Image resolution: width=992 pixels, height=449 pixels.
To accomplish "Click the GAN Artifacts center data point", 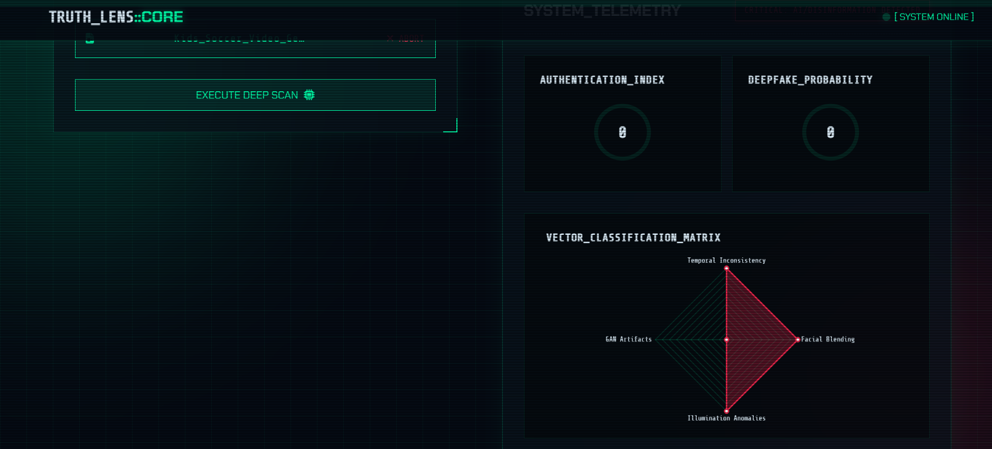I will click(x=726, y=340).
